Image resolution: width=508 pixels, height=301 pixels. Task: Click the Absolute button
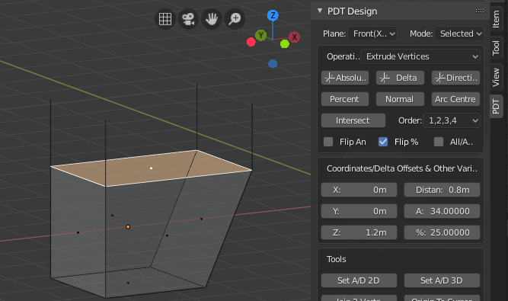point(345,78)
